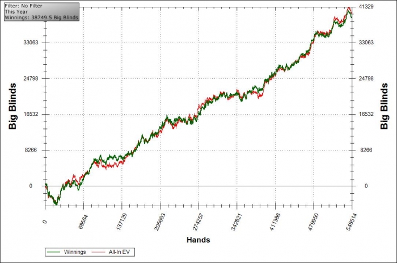The image size is (397, 263).
Task: Click the 'Winnings' legend label
Action: 75,252
